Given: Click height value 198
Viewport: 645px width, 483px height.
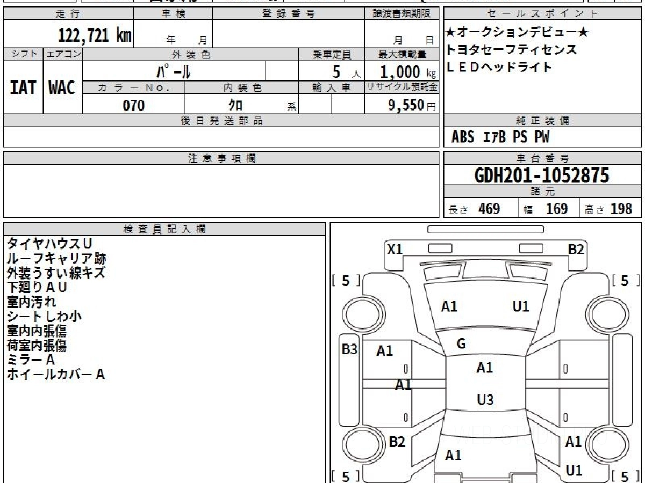Looking at the screenshot, I should pos(621,209).
